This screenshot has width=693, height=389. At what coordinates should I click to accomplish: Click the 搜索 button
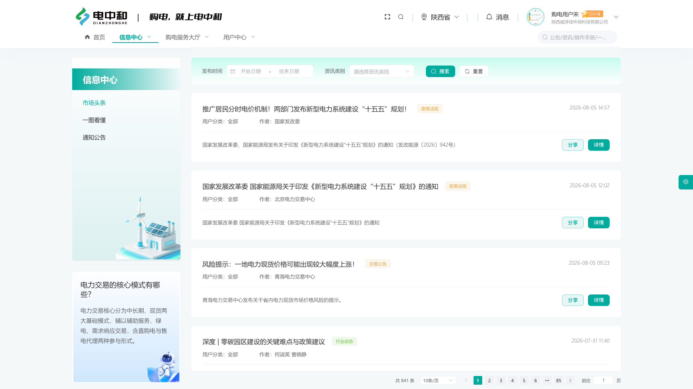[x=440, y=71]
